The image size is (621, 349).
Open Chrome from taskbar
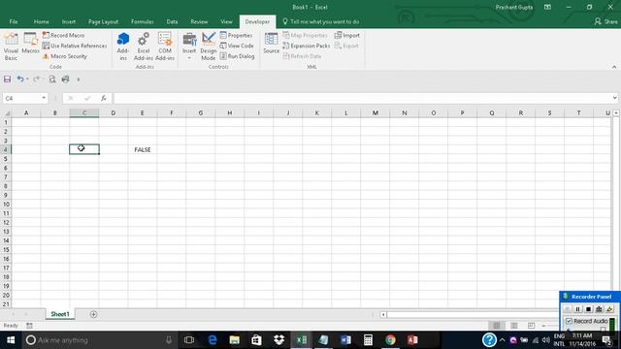[x=390, y=340]
